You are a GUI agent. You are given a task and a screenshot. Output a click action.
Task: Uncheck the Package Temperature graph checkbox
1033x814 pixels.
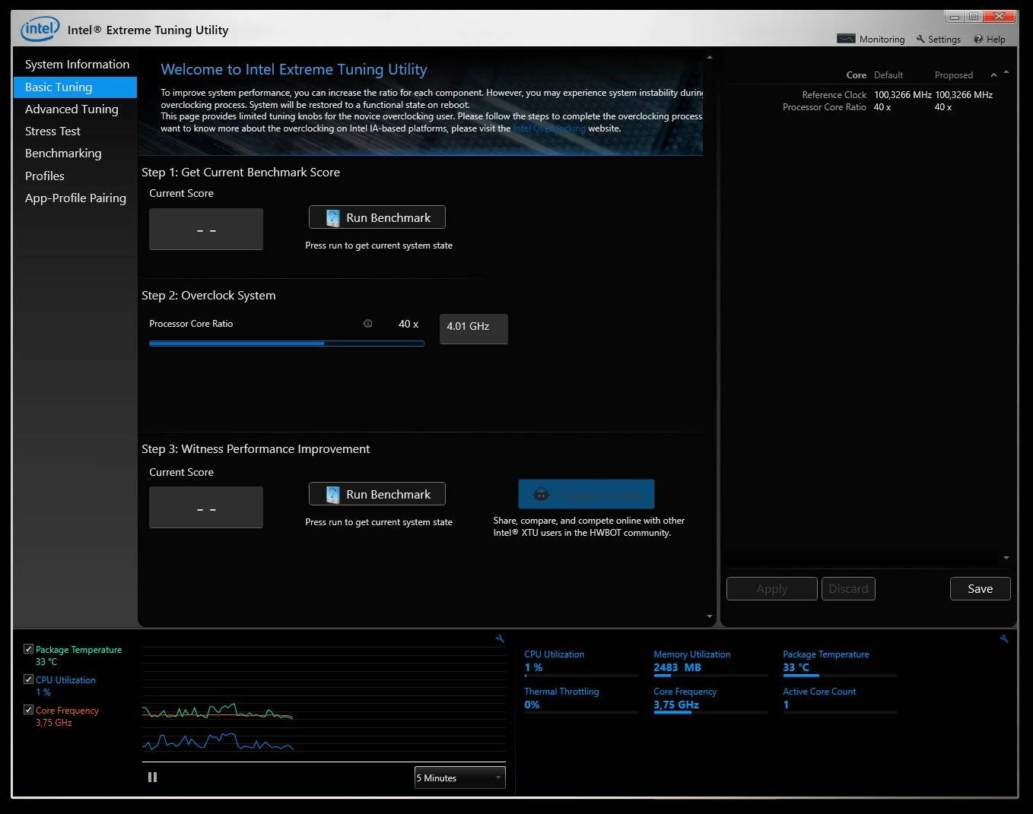29,648
